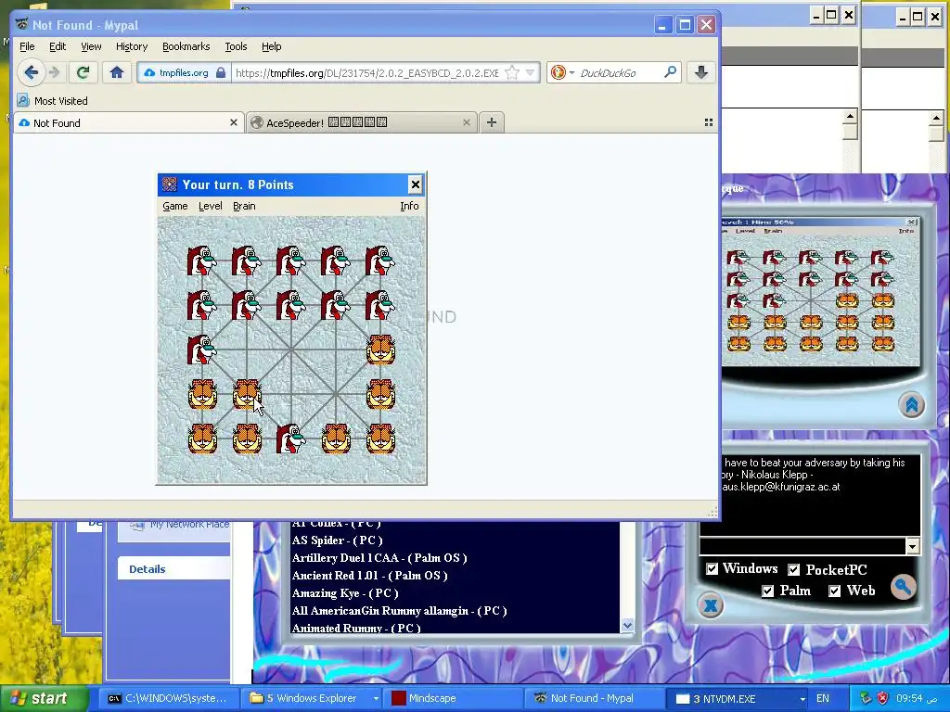Select the lone dog piece in middle row
950x712 pixels.
(201, 350)
